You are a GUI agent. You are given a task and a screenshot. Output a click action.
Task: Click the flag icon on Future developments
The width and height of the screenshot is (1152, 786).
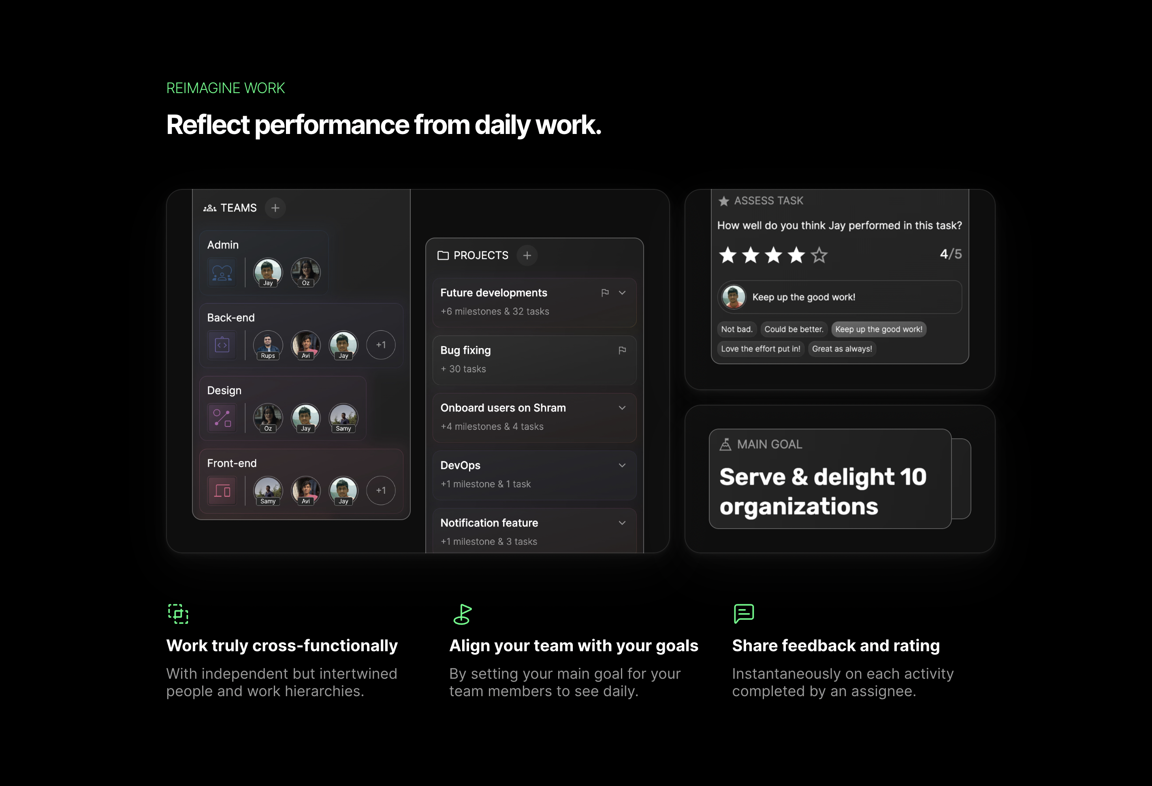[605, 293]
